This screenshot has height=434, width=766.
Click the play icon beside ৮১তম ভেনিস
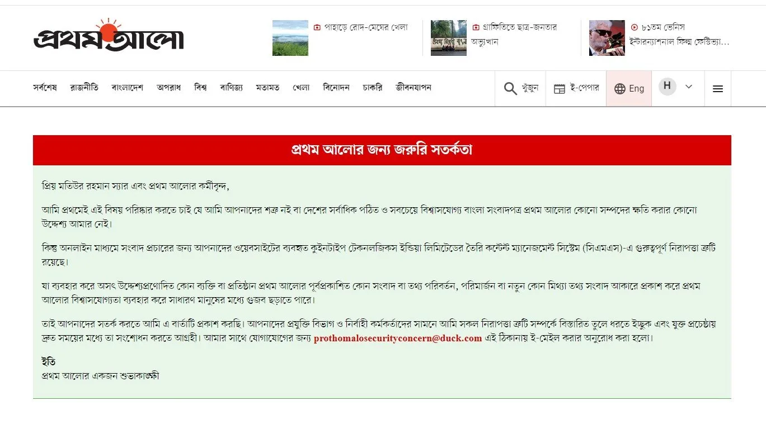[634, 27]
